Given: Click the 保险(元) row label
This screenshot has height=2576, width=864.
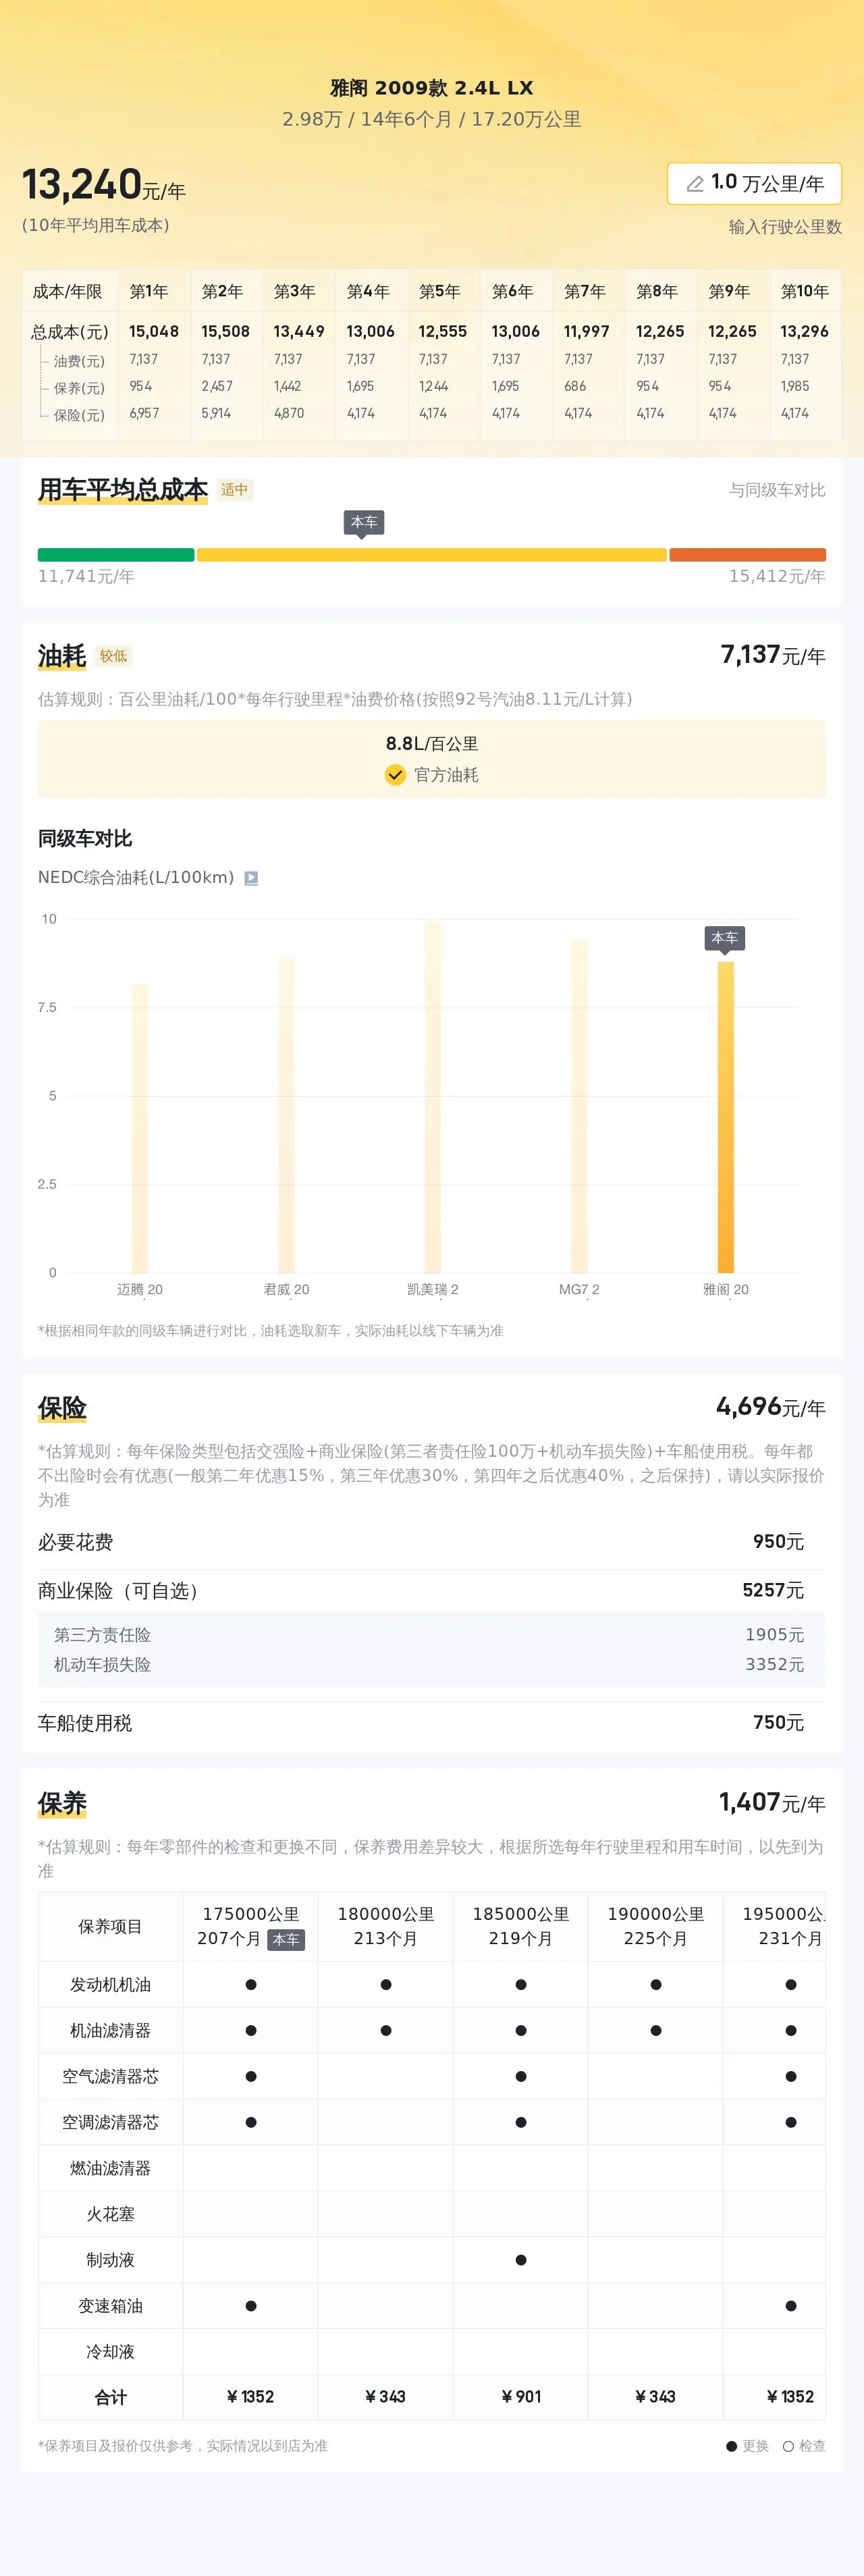Looking at the screenshot, I should 79,415.
